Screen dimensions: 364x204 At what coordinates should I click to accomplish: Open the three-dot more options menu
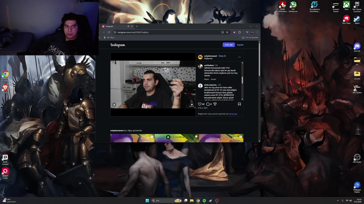[x=239, y=57]
